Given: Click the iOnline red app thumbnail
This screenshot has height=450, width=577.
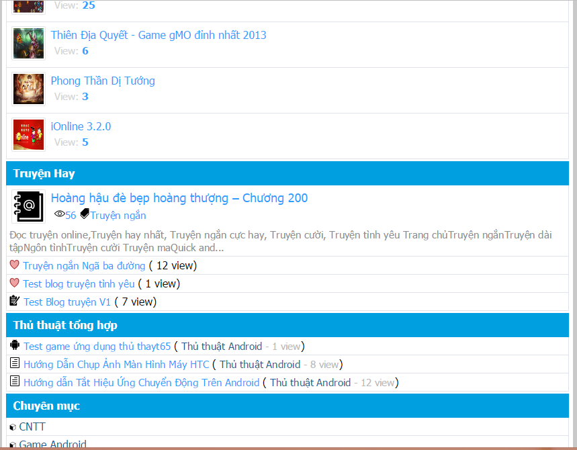Looking at the screenshot, I should click(28, 134).
